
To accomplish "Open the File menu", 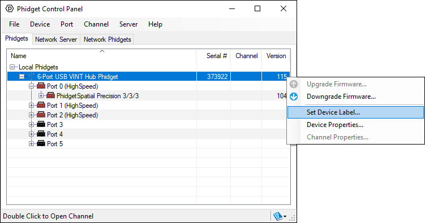I will (14, 24).
